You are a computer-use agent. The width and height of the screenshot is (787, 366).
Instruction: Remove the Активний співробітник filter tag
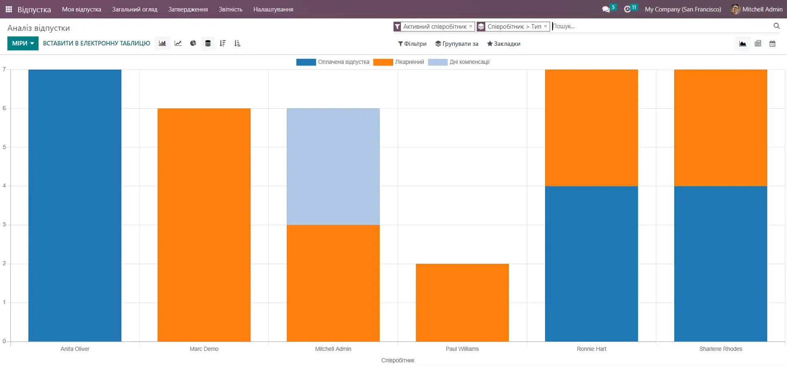pyautogui.click(x=471, y=26)
